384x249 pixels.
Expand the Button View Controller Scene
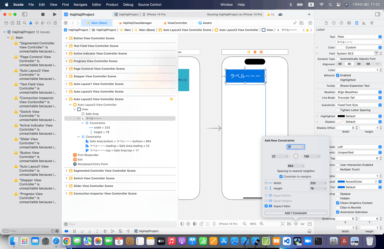[x=67, y=38]
